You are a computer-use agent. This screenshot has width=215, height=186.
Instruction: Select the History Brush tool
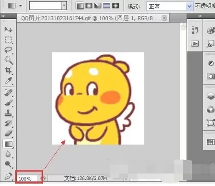pos(8,123)
